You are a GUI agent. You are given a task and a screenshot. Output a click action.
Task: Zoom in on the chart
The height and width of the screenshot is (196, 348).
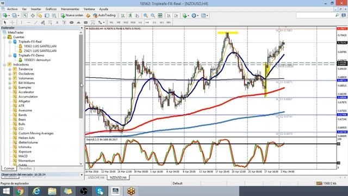click(x=146, y=16)
